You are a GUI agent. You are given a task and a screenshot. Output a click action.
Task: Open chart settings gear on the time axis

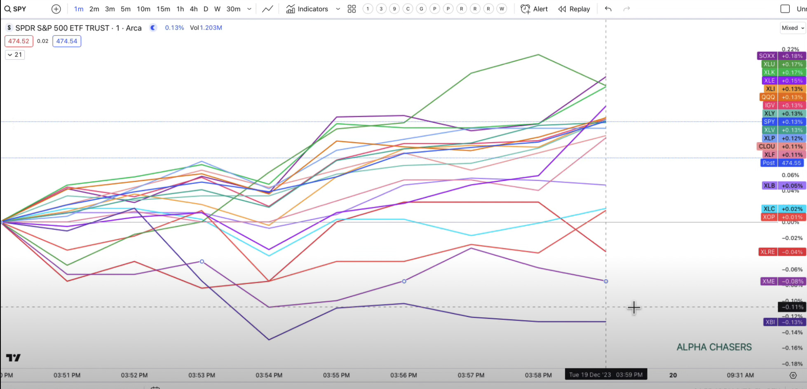click(793, 375)
